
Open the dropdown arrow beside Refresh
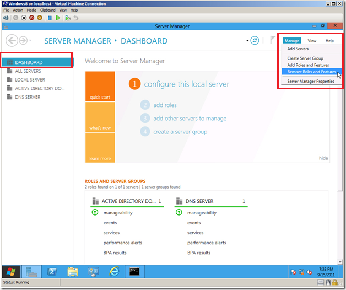tap(247, 41)
